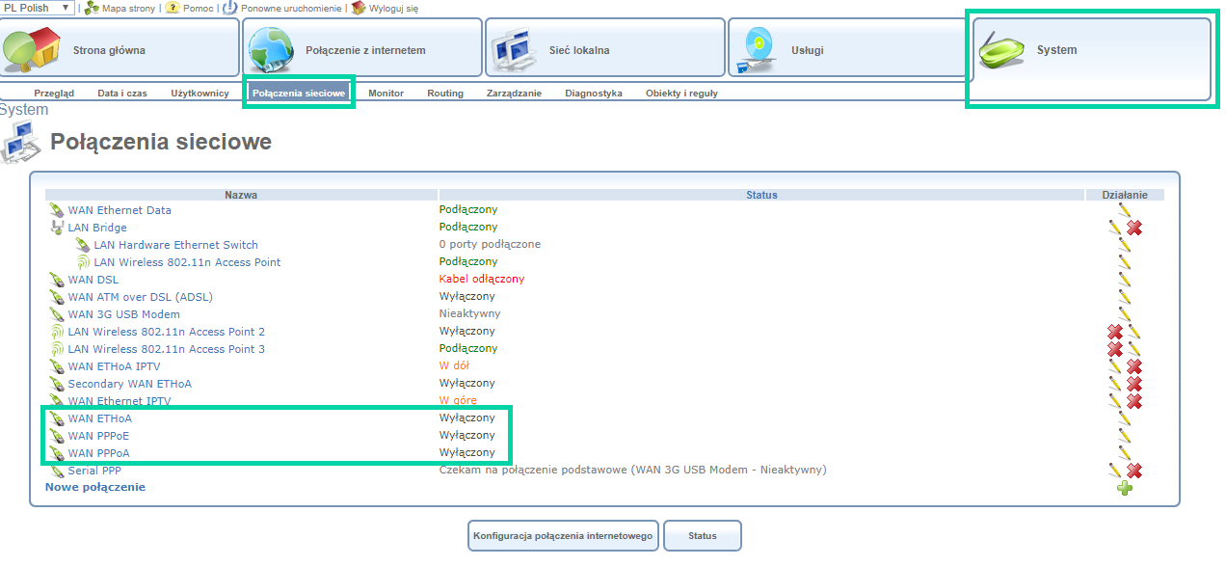1226x566 pixels.
Task: Click pencil icon in WAN ETHoA row
Action: [1124, 418]
